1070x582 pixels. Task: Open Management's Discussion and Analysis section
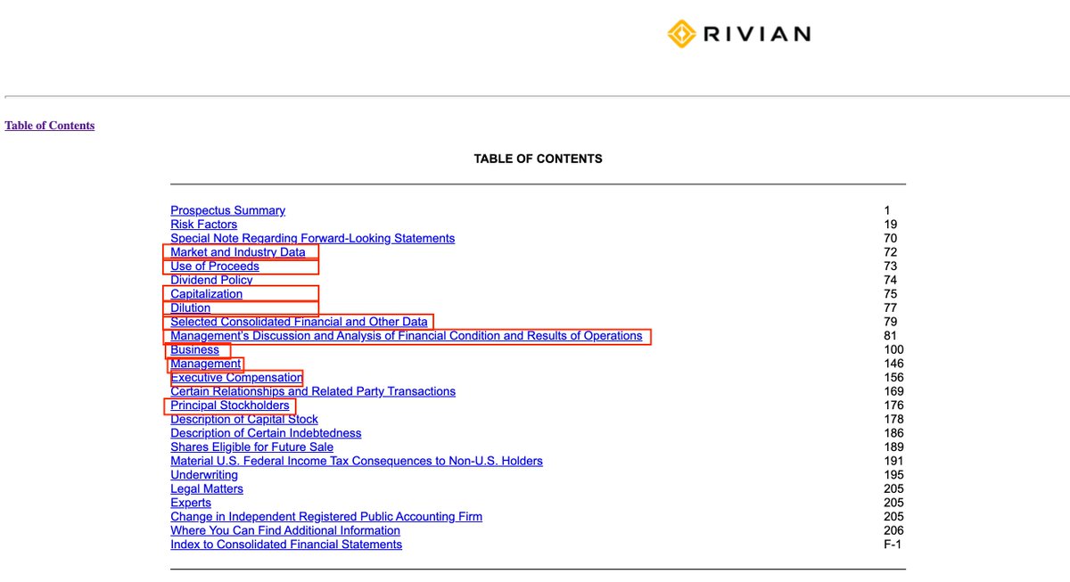click(407, 335)
